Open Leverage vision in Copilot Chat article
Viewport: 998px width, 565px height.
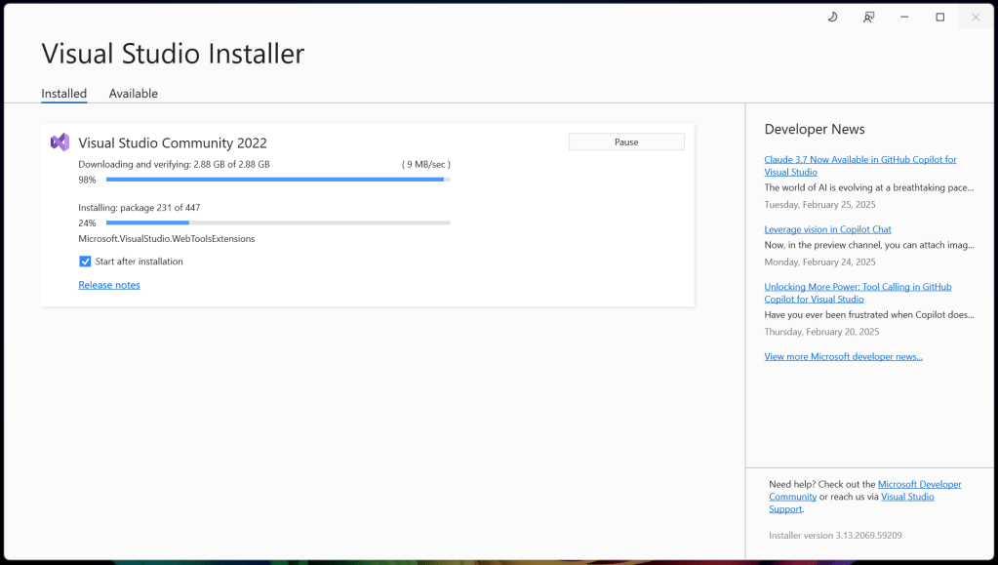pos(827,229)
